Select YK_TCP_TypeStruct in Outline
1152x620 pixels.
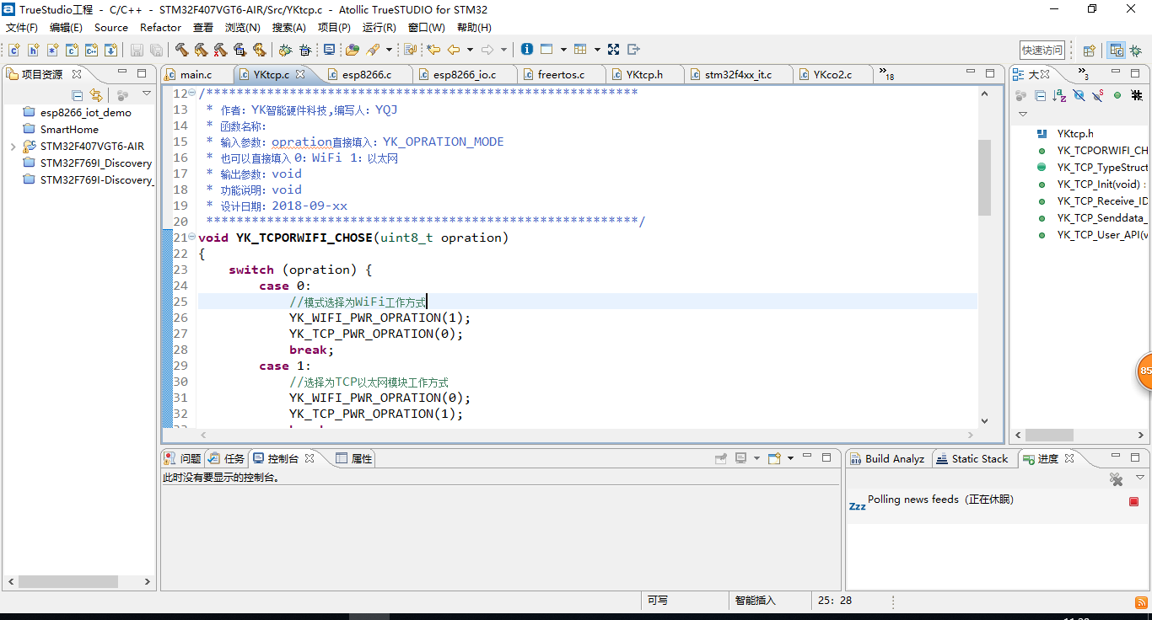click(1102, 167)
